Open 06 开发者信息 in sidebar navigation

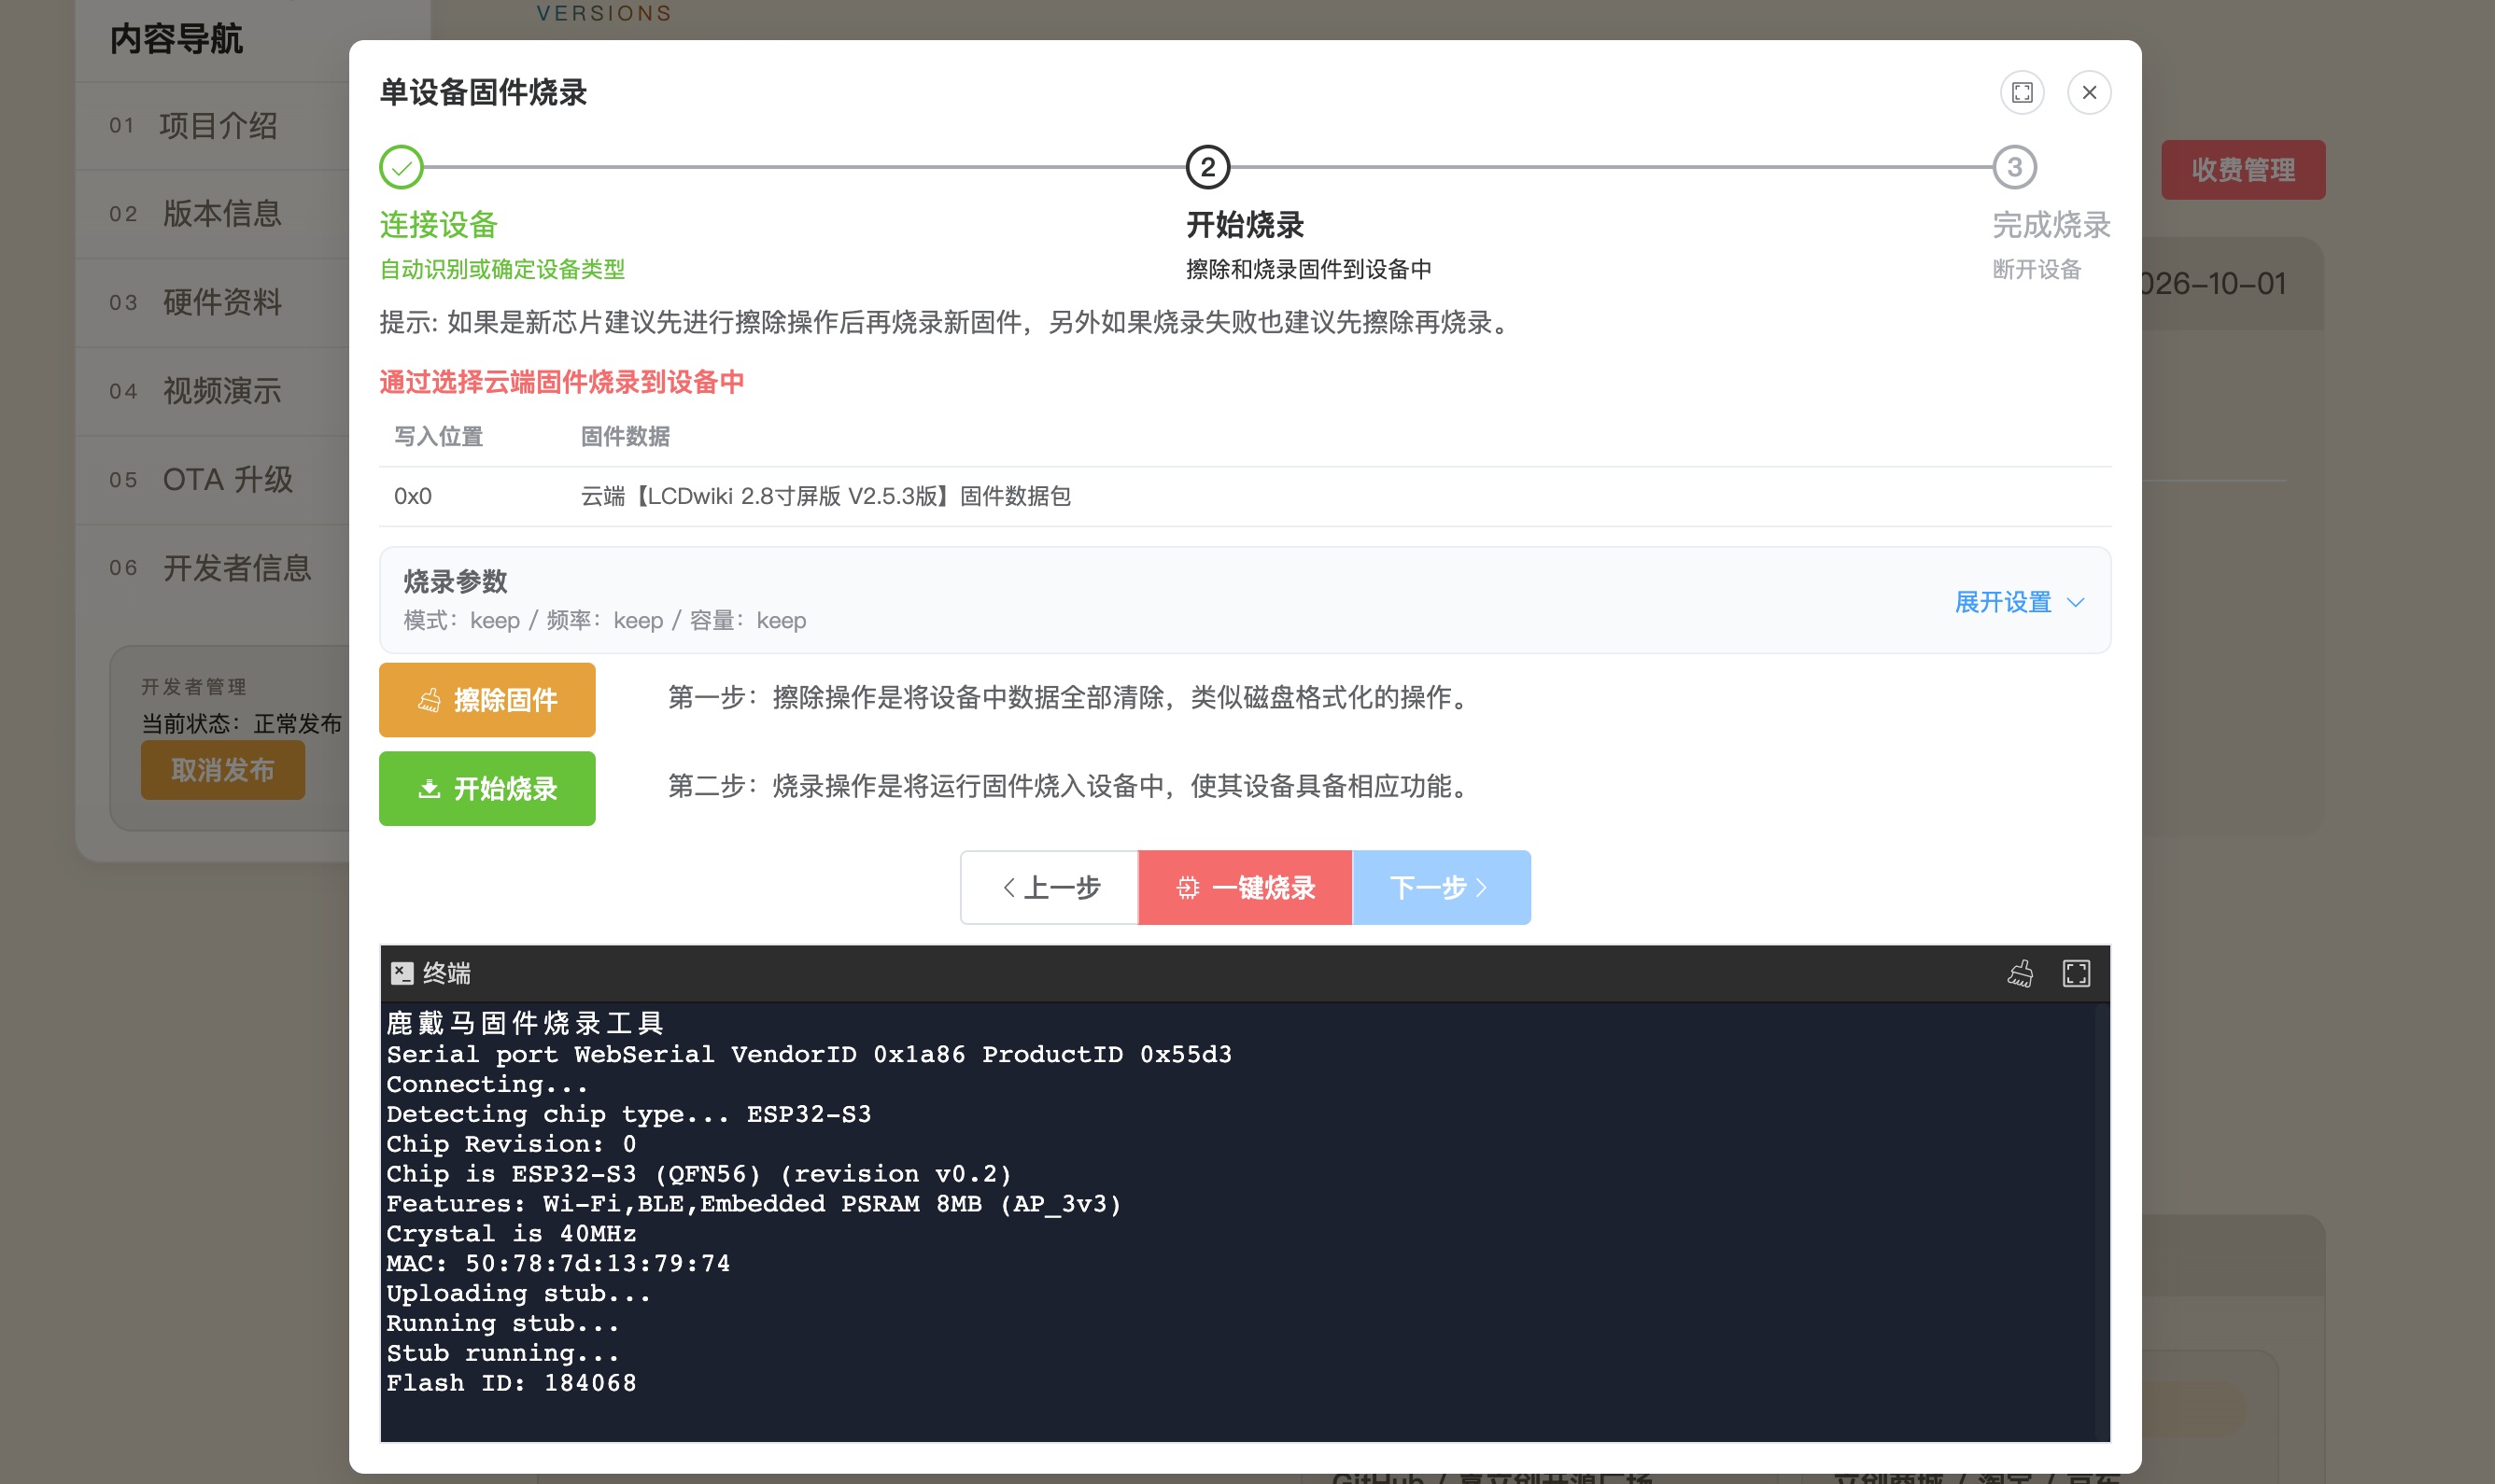(x=212, y=568)
